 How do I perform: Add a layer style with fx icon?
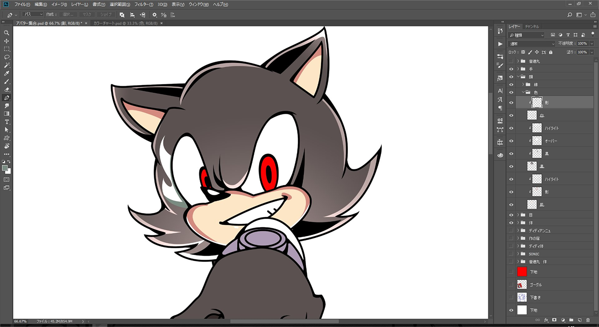546,320
